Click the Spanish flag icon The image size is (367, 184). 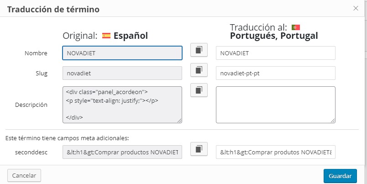point(106,36)
